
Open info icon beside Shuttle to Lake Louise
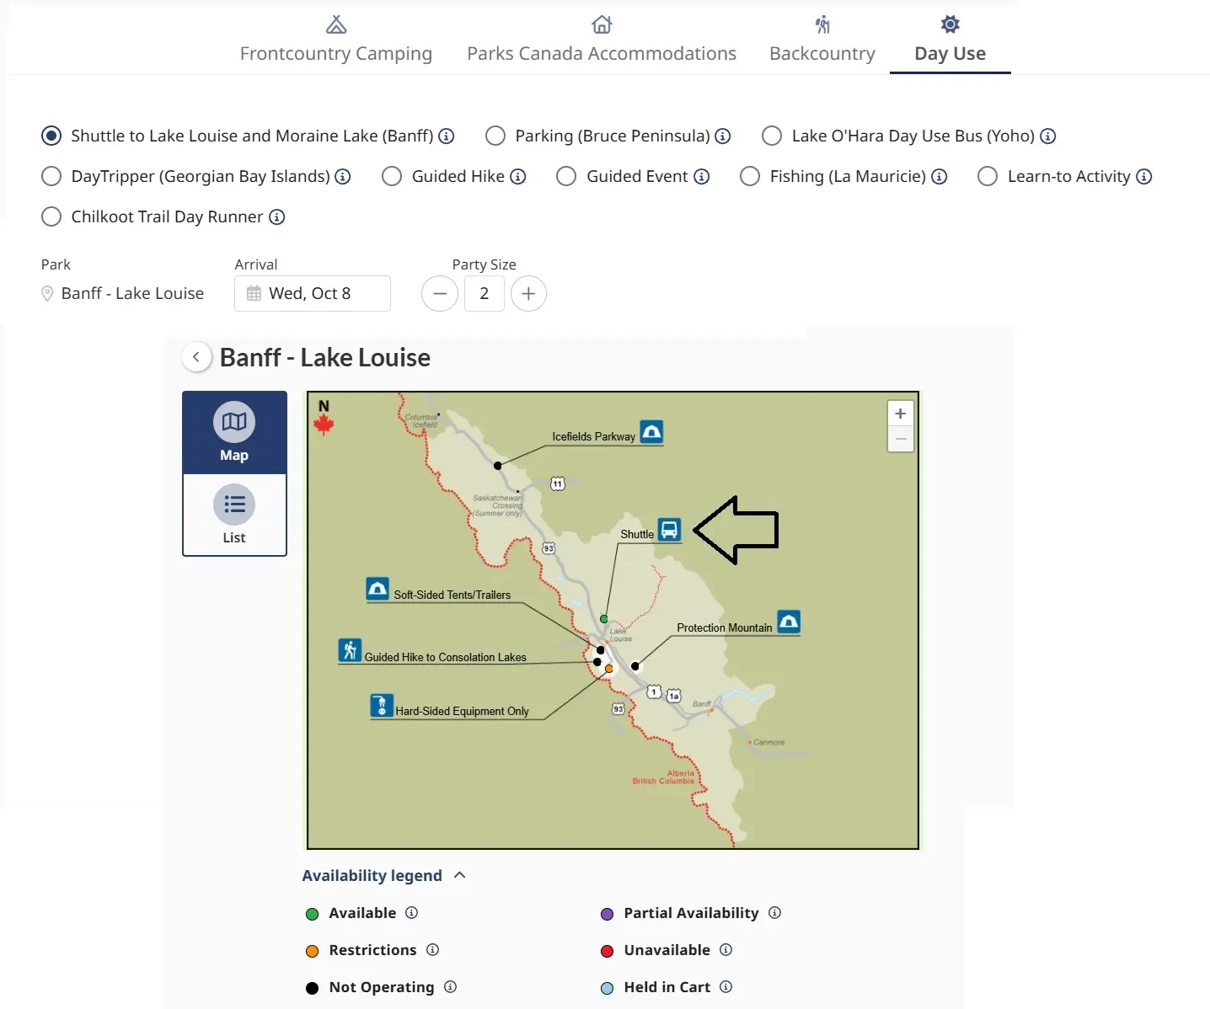(447, 136)
